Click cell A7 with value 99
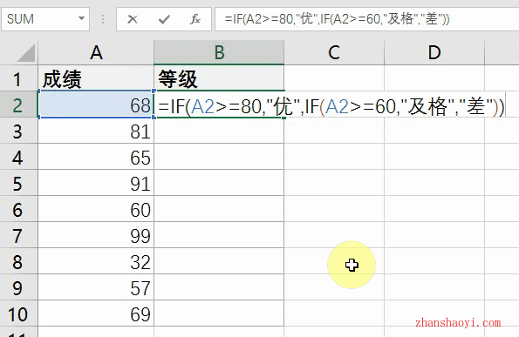This screenshot has height=337, width=519. pos(96,235)
